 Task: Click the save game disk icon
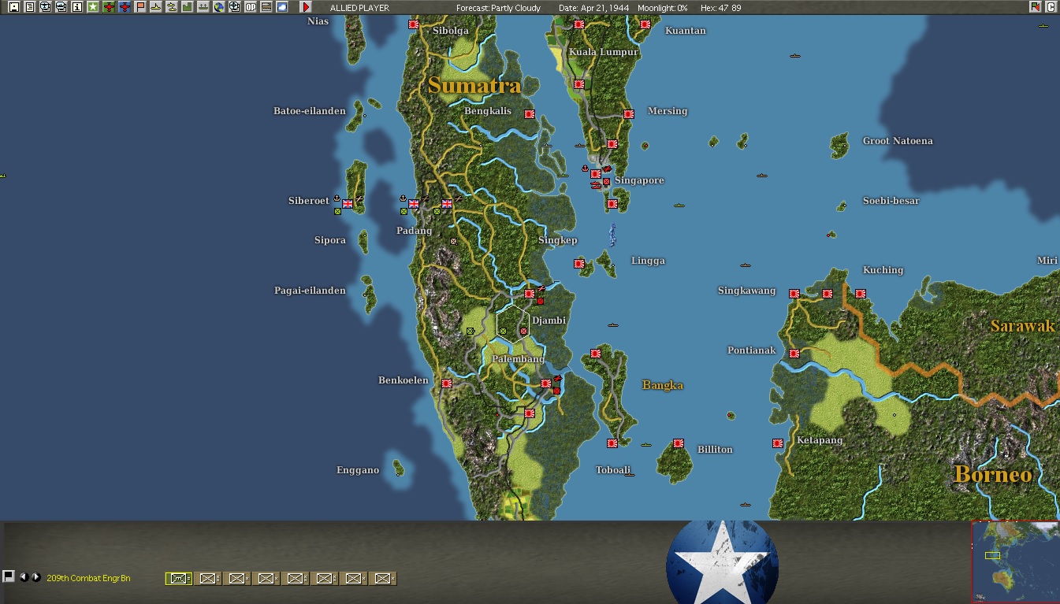[x=13, y=7]
